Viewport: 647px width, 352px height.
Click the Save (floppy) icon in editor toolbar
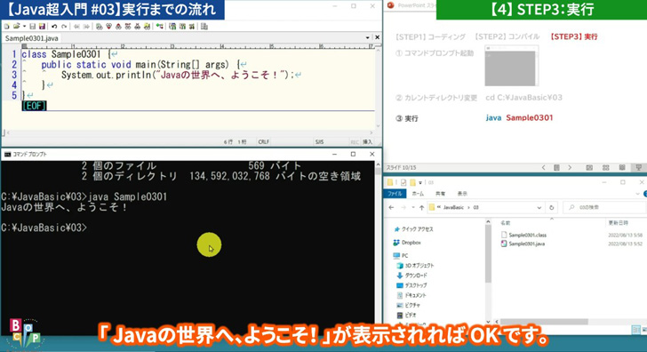(33, 27)
